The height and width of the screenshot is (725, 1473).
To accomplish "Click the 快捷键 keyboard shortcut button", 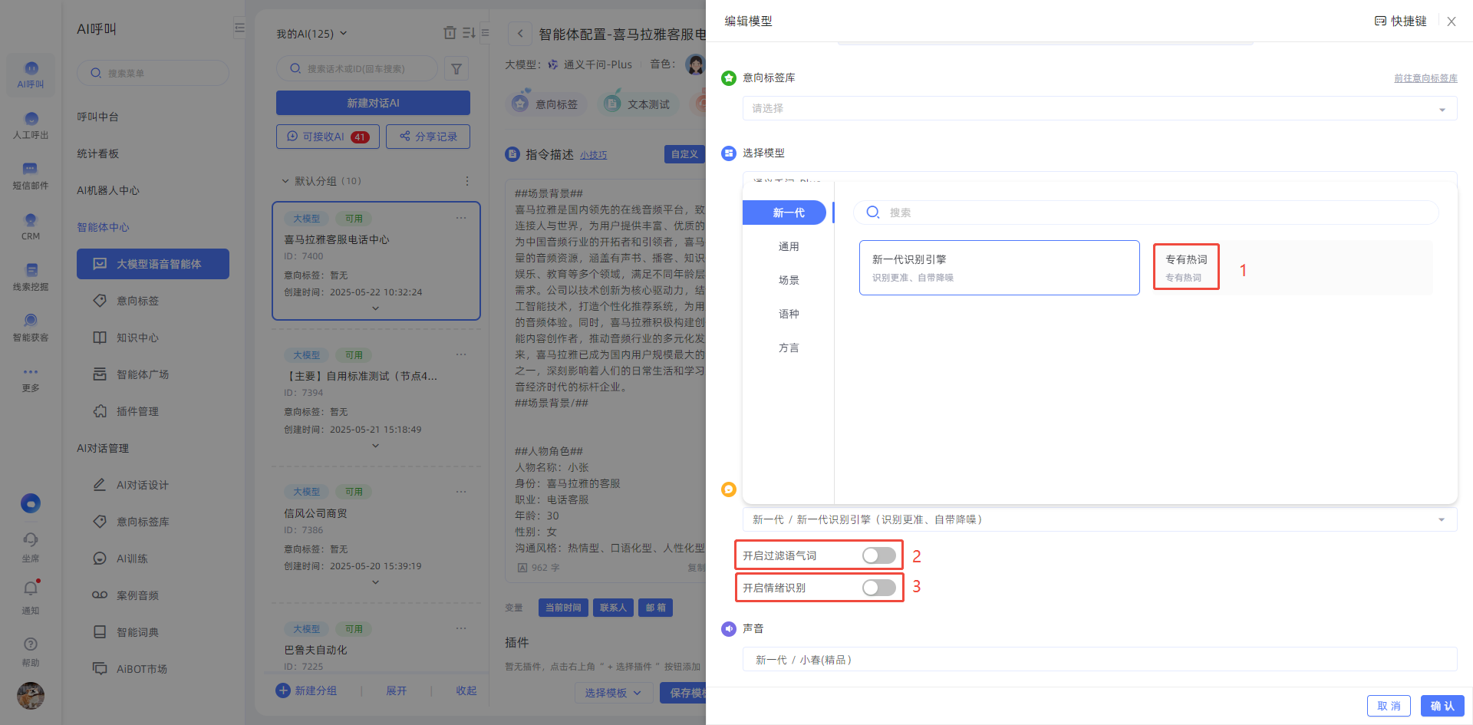I will point(1400,21).
